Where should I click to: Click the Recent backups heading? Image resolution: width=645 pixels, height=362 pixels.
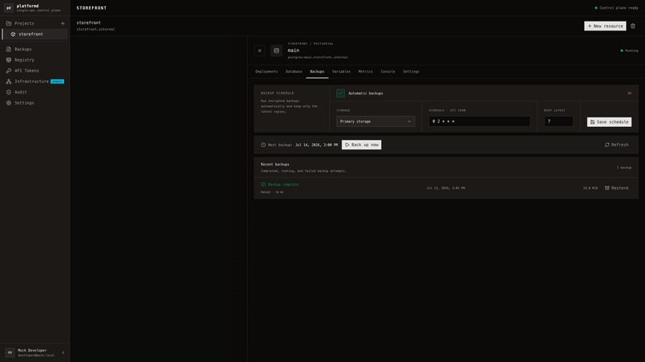click(274, 165)
